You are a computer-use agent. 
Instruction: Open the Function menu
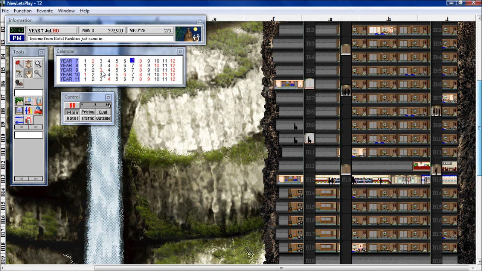coord(23,11)
